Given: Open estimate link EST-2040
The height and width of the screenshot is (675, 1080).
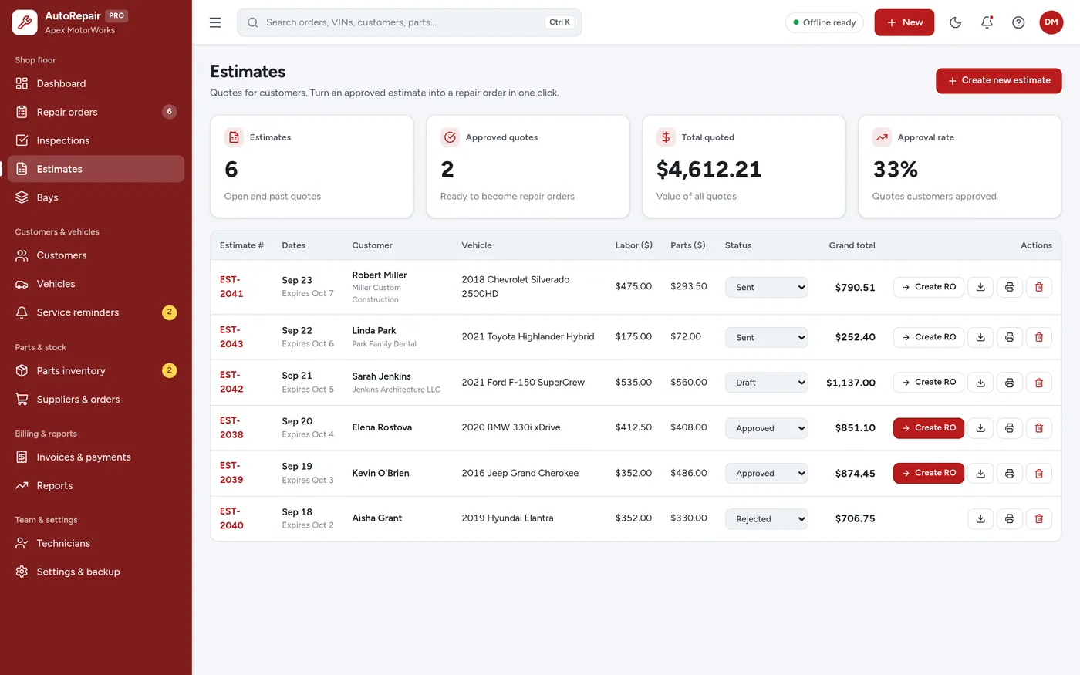Looking at the screenshot, I should (231, 518).
